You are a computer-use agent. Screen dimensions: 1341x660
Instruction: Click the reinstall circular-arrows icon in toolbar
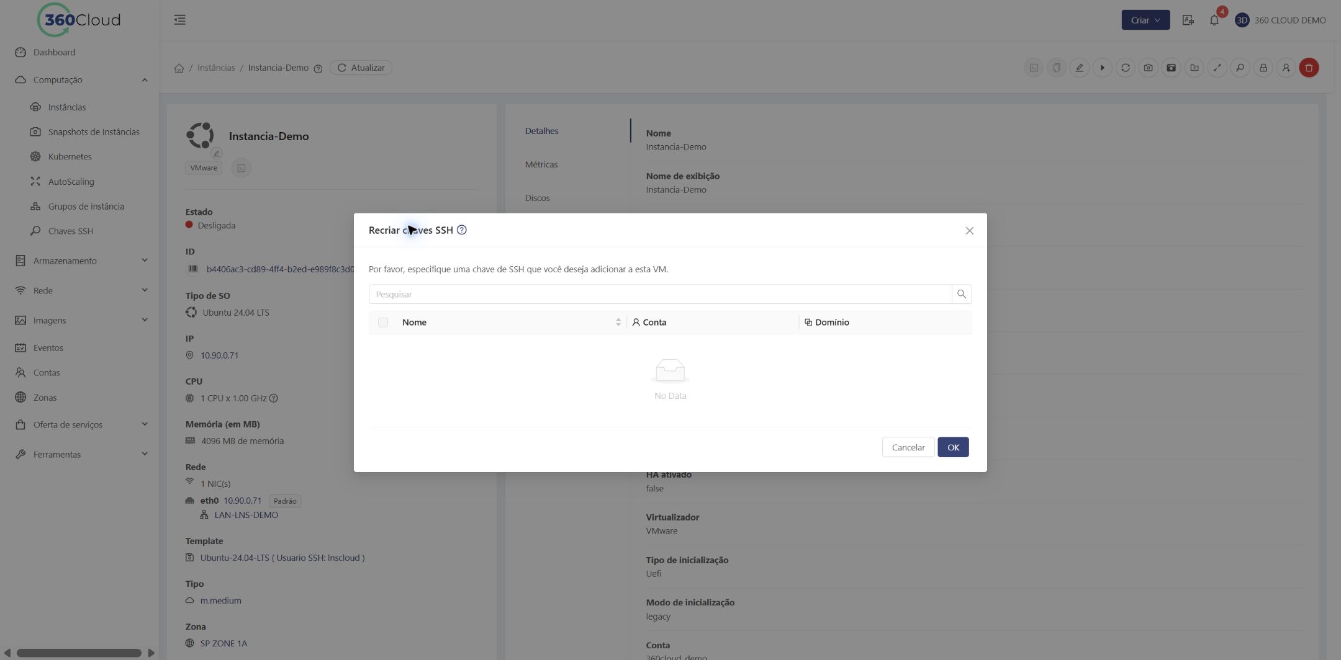click(1125, 68)
